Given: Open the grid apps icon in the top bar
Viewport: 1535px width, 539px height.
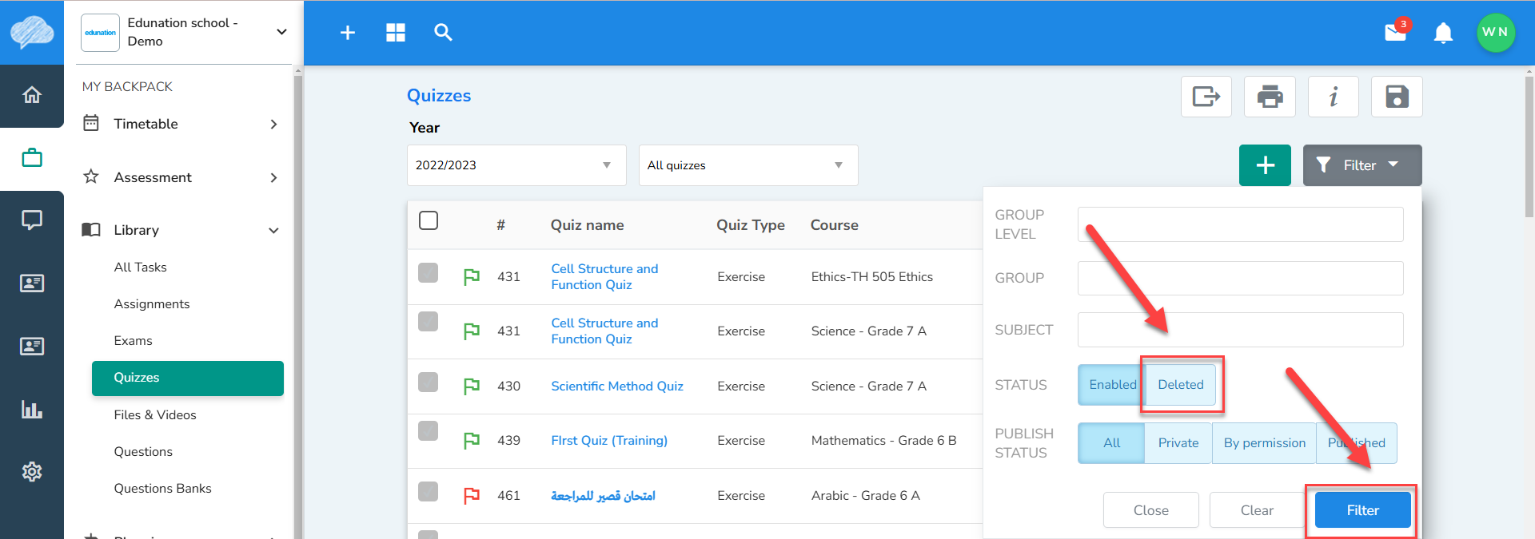Looking at the screenshot, I should click(x=396, y=33).
